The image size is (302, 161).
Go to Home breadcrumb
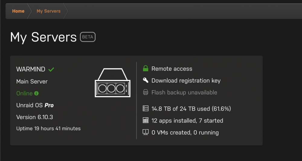pos(18,11)
